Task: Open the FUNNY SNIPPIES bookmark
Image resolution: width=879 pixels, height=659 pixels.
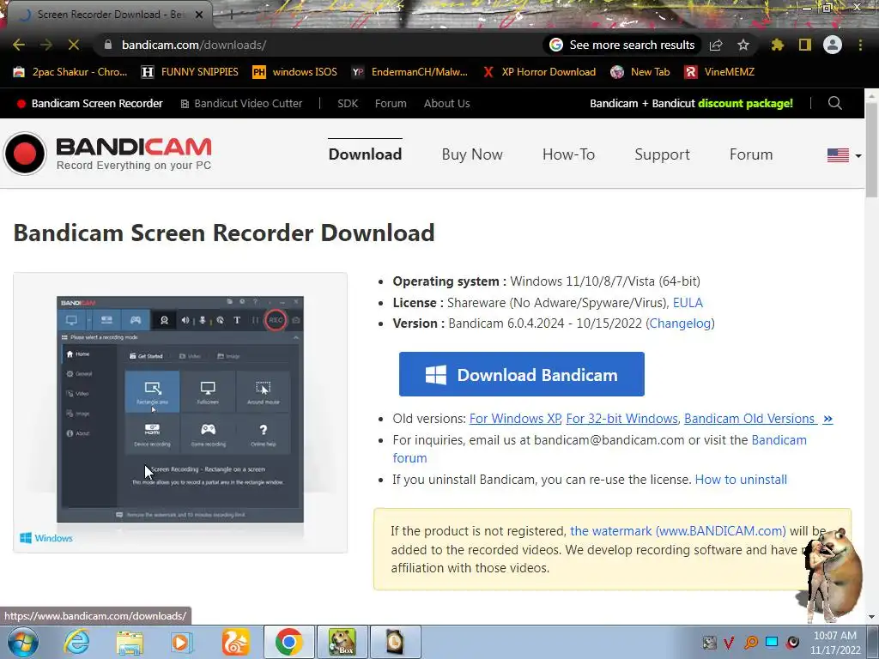Action: coord(190,72)
